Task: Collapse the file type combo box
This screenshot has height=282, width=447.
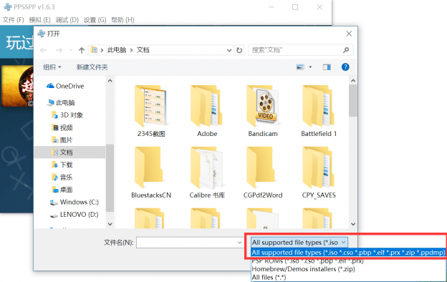Action: (x=344, y=243)
